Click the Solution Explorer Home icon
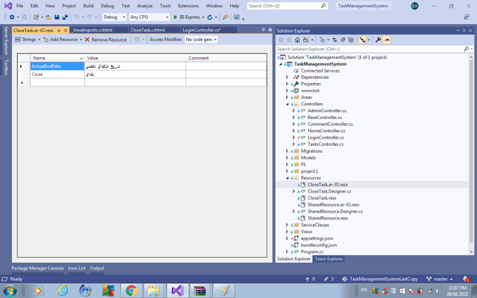This screenshot has width=477, height=298. tap(297, 40)
